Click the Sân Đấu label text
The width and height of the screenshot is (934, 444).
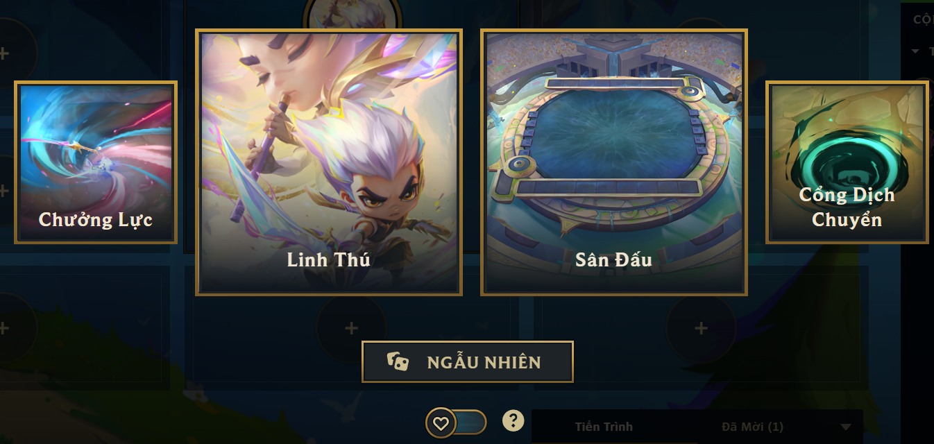pos(614,259)
